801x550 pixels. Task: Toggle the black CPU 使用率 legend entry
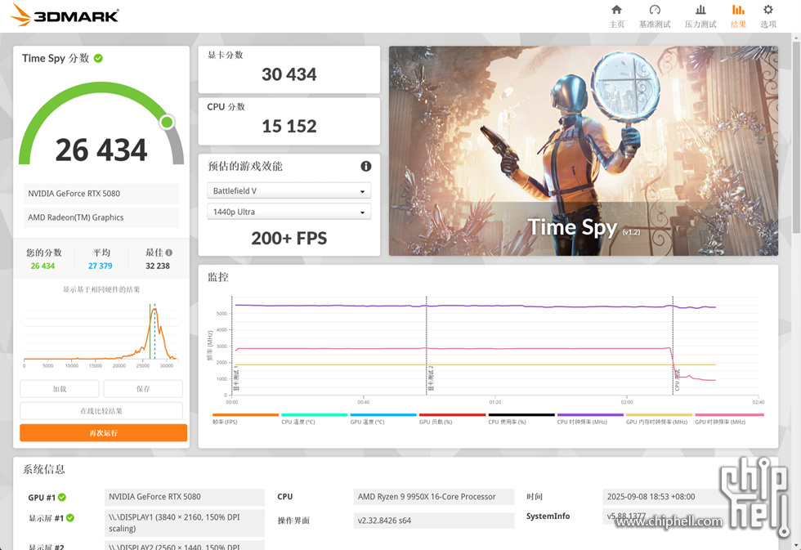tap(521, 418)
